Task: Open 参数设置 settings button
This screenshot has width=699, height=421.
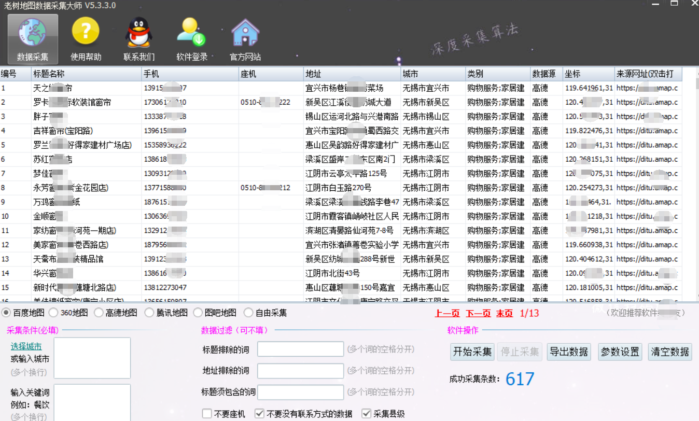Action: pyautogui.click(x=621, y=352)
